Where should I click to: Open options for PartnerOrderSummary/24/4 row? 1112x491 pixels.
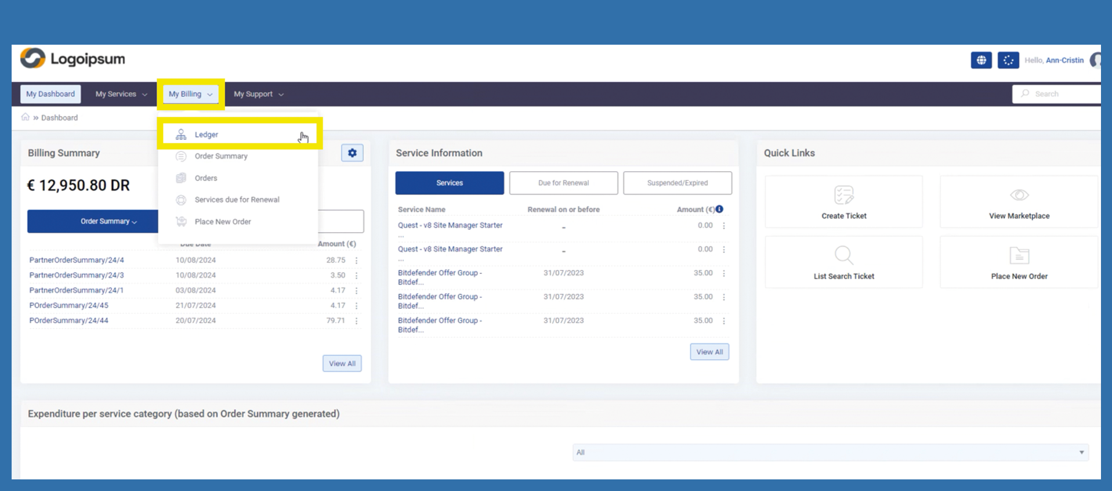[356, 261]
